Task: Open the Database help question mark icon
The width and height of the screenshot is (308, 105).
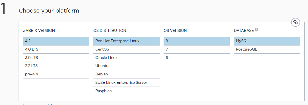Action: (x=256, y=30)
